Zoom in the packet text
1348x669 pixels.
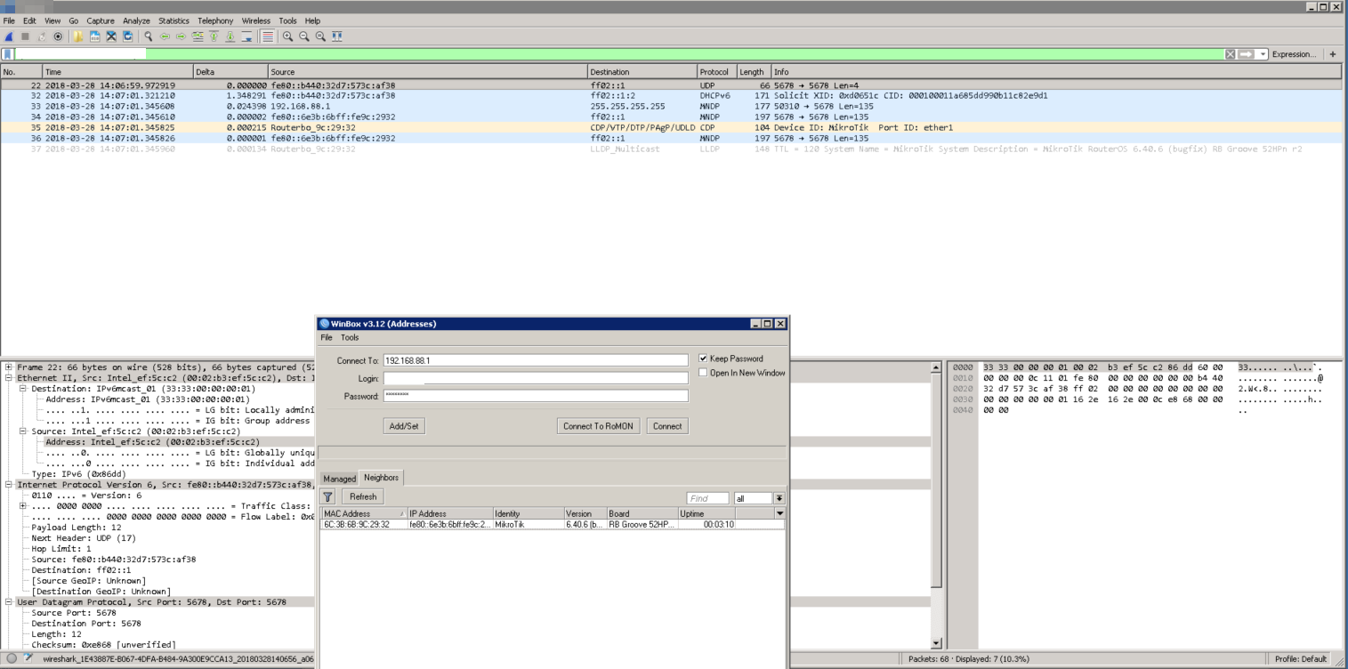pyautogui.click(x=288, y=36)
